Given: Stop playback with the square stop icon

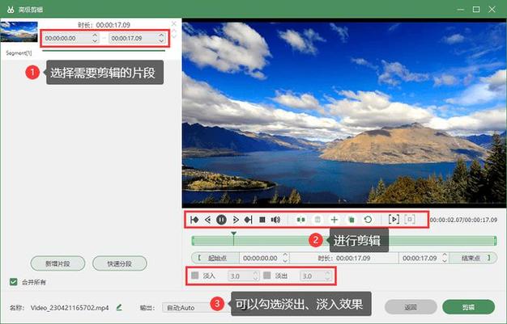Looking at the screenshot, I should [262, 220].
